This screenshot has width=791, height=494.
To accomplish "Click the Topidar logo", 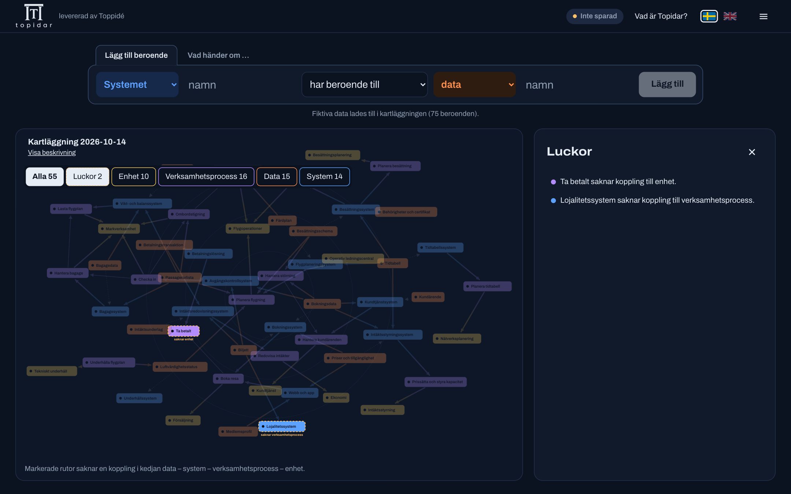I will [x=34, y=16].
